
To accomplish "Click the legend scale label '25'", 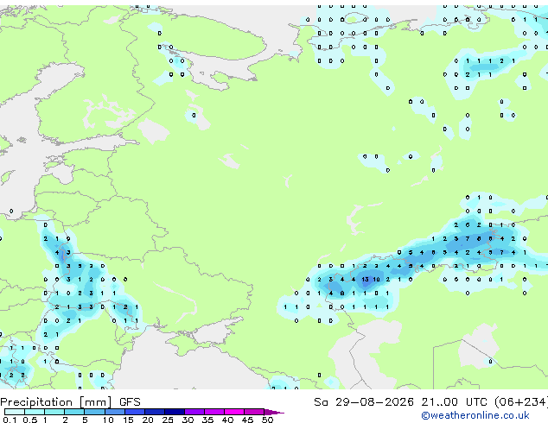I will 168,420.
